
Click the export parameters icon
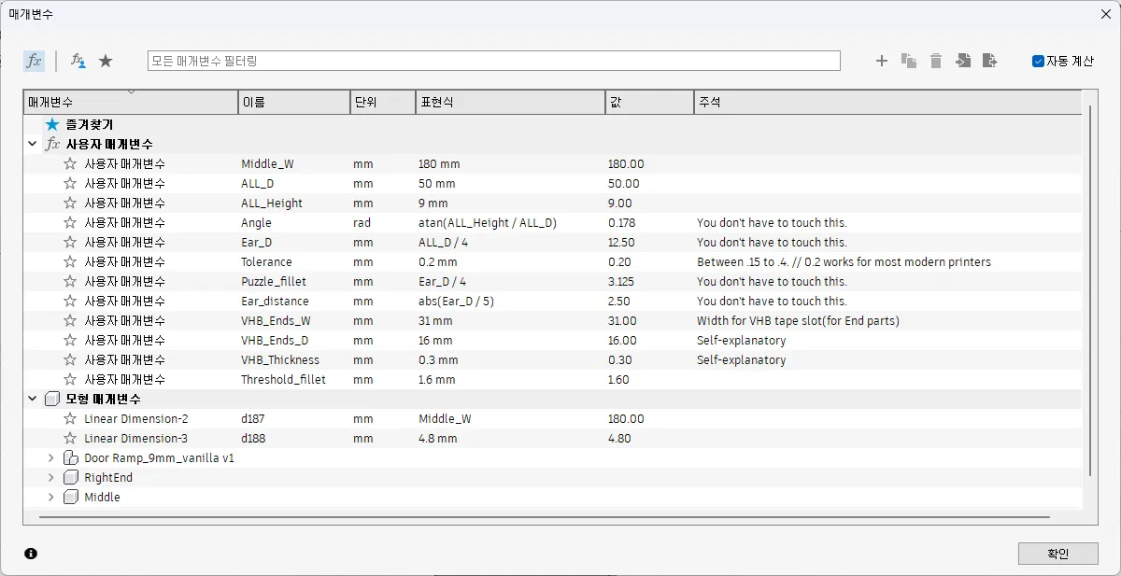tap(990, 61)
